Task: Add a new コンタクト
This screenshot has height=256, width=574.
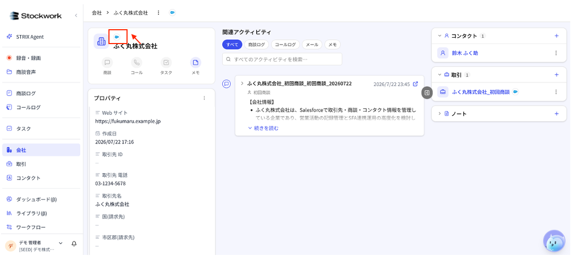Action: 556,36
